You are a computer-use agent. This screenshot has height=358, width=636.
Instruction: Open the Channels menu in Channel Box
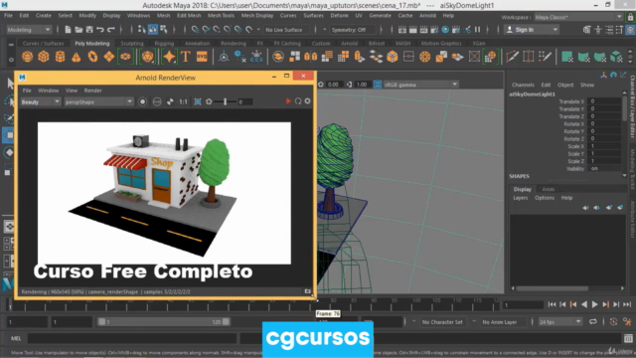pos(523,85)
